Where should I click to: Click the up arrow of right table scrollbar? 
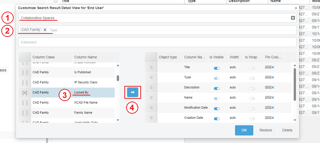click(x=295, y=65)
